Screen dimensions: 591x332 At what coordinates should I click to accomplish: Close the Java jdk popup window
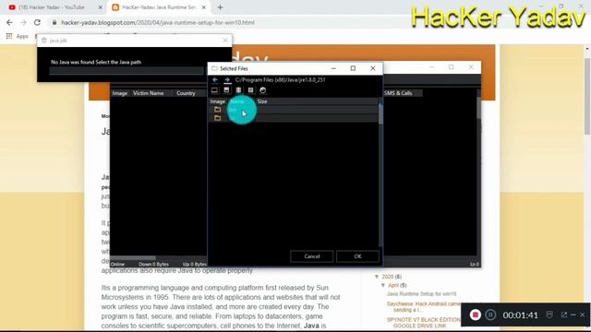coord(225,41)
